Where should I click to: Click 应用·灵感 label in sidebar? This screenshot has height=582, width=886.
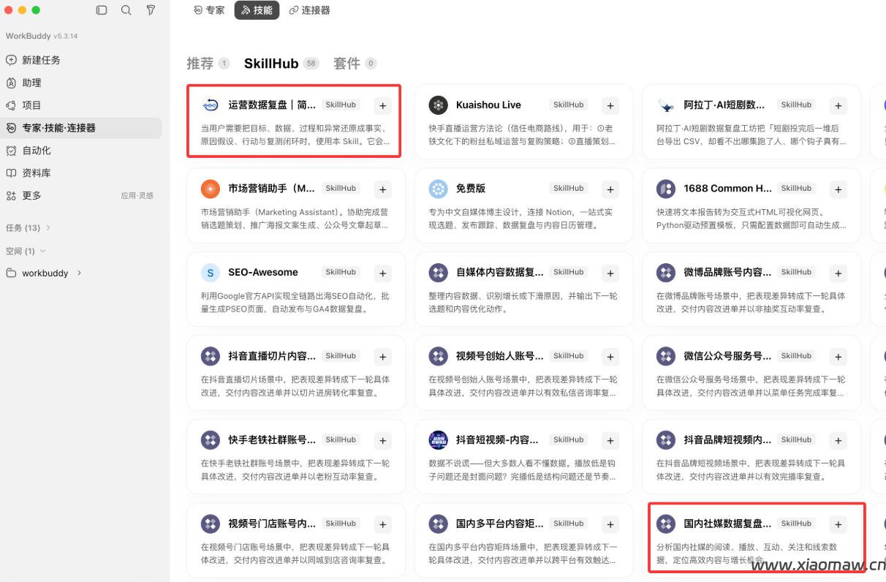coord(137,196)
